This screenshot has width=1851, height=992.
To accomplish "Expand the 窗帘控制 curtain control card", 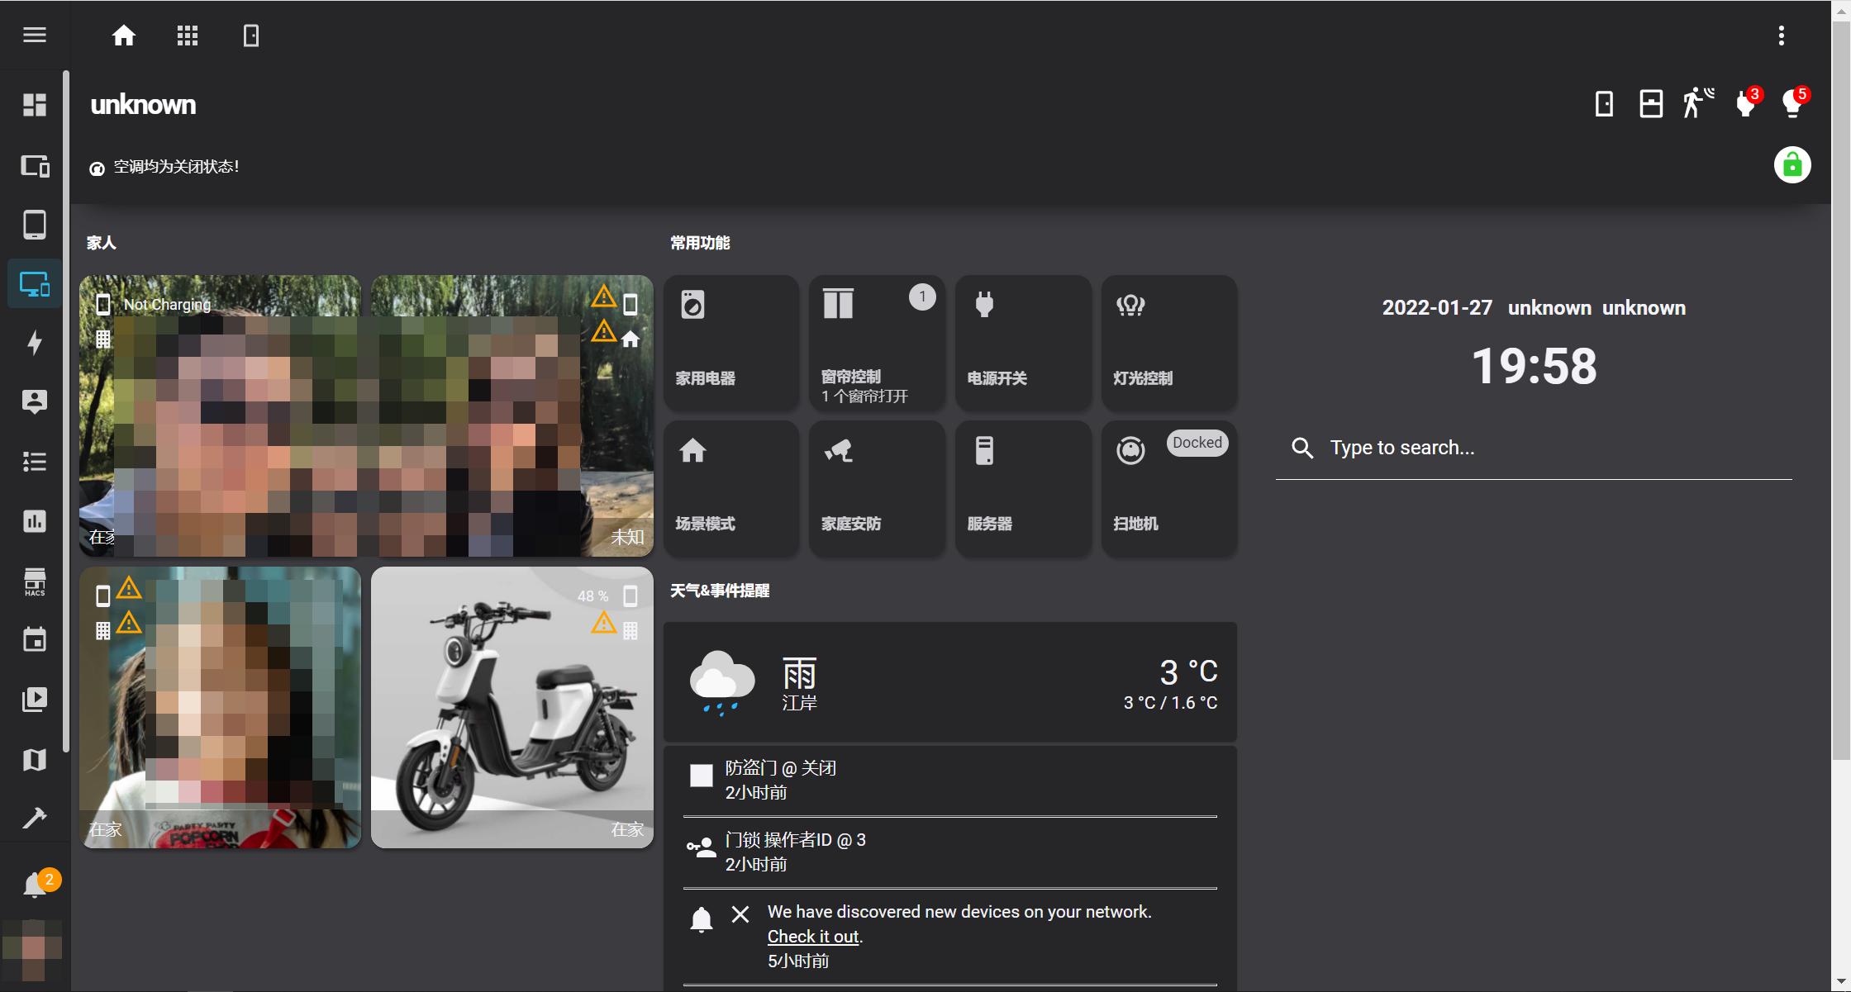I will (x=877, y=342).
